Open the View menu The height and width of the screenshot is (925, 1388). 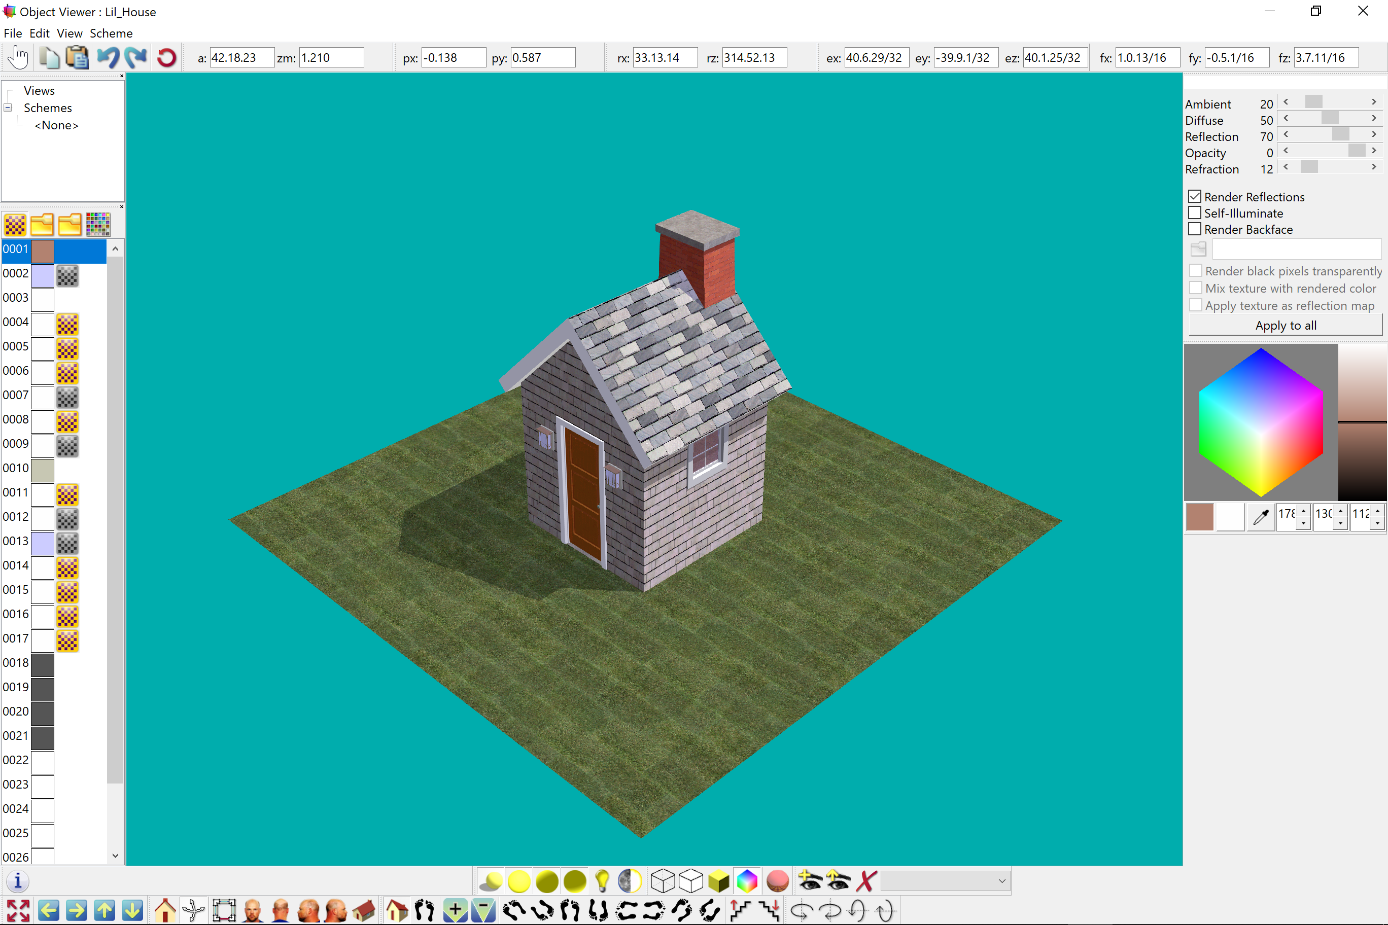(70, 33)
